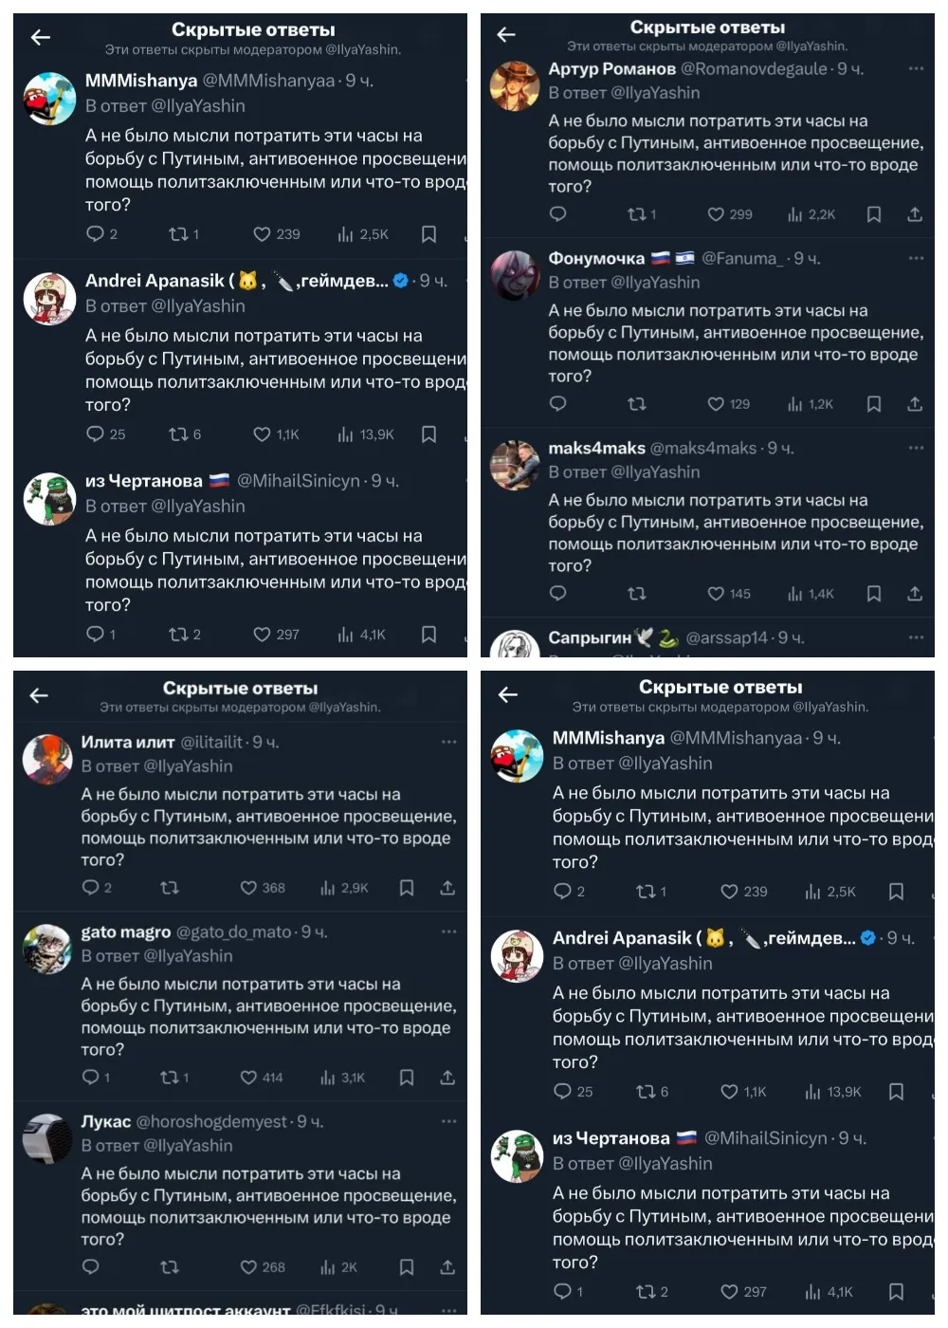Reply to Артур Романов's tweet
The width and height of the screenshot is (948, 1328).
point(558,214)
